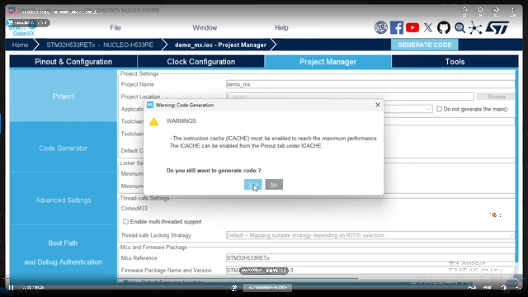Viewport: 528px width, 297px height.
Task: Expand the Application Structure dropdown arrow
Action: (428, 109)
